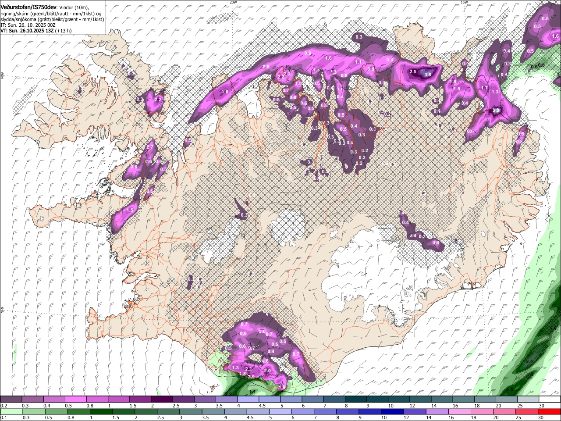Click the black 1.1 rain value off south coast
The width and height of the screenshot is (561, 421).
click(x=252, y=392)
